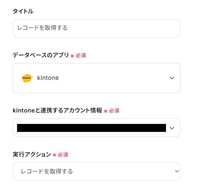Open the 実行アクション select arrow
The width and height of the screenshot is (197, 193).
point(177,171)
